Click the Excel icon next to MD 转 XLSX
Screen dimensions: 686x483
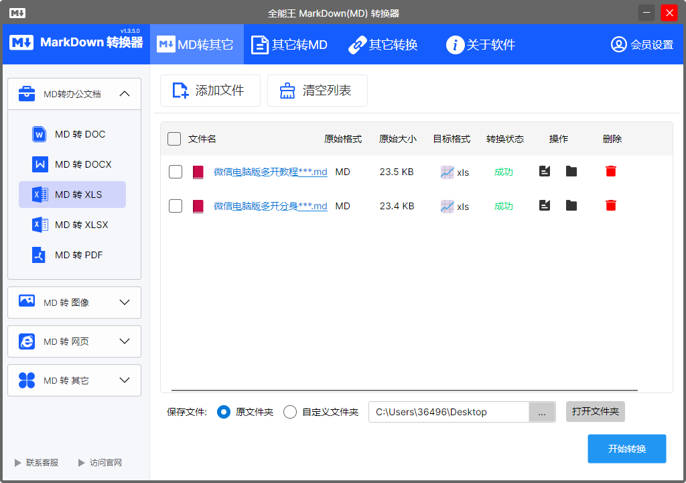tap(40, 225)
